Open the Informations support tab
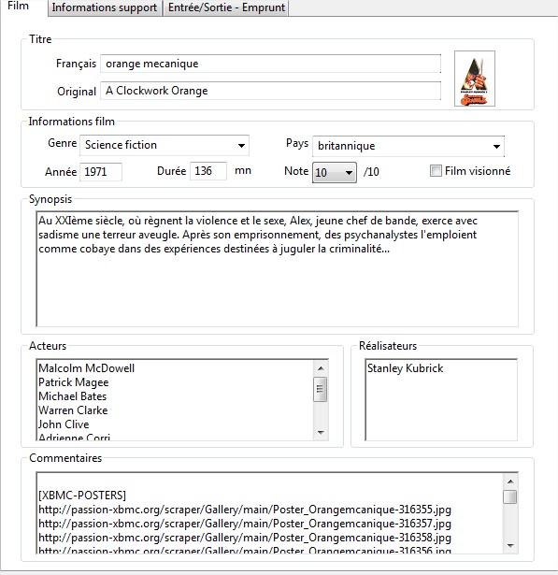558x575 pixels. pos(105,7)
